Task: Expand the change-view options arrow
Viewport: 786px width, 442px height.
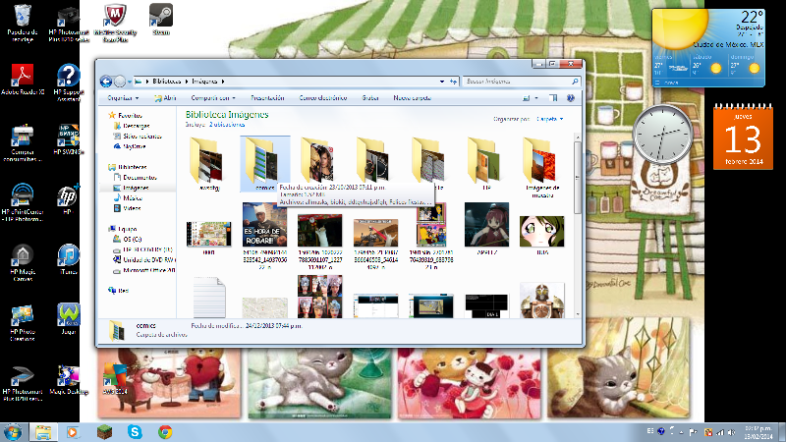Action: pyautogui.click(x=536, y=98)
